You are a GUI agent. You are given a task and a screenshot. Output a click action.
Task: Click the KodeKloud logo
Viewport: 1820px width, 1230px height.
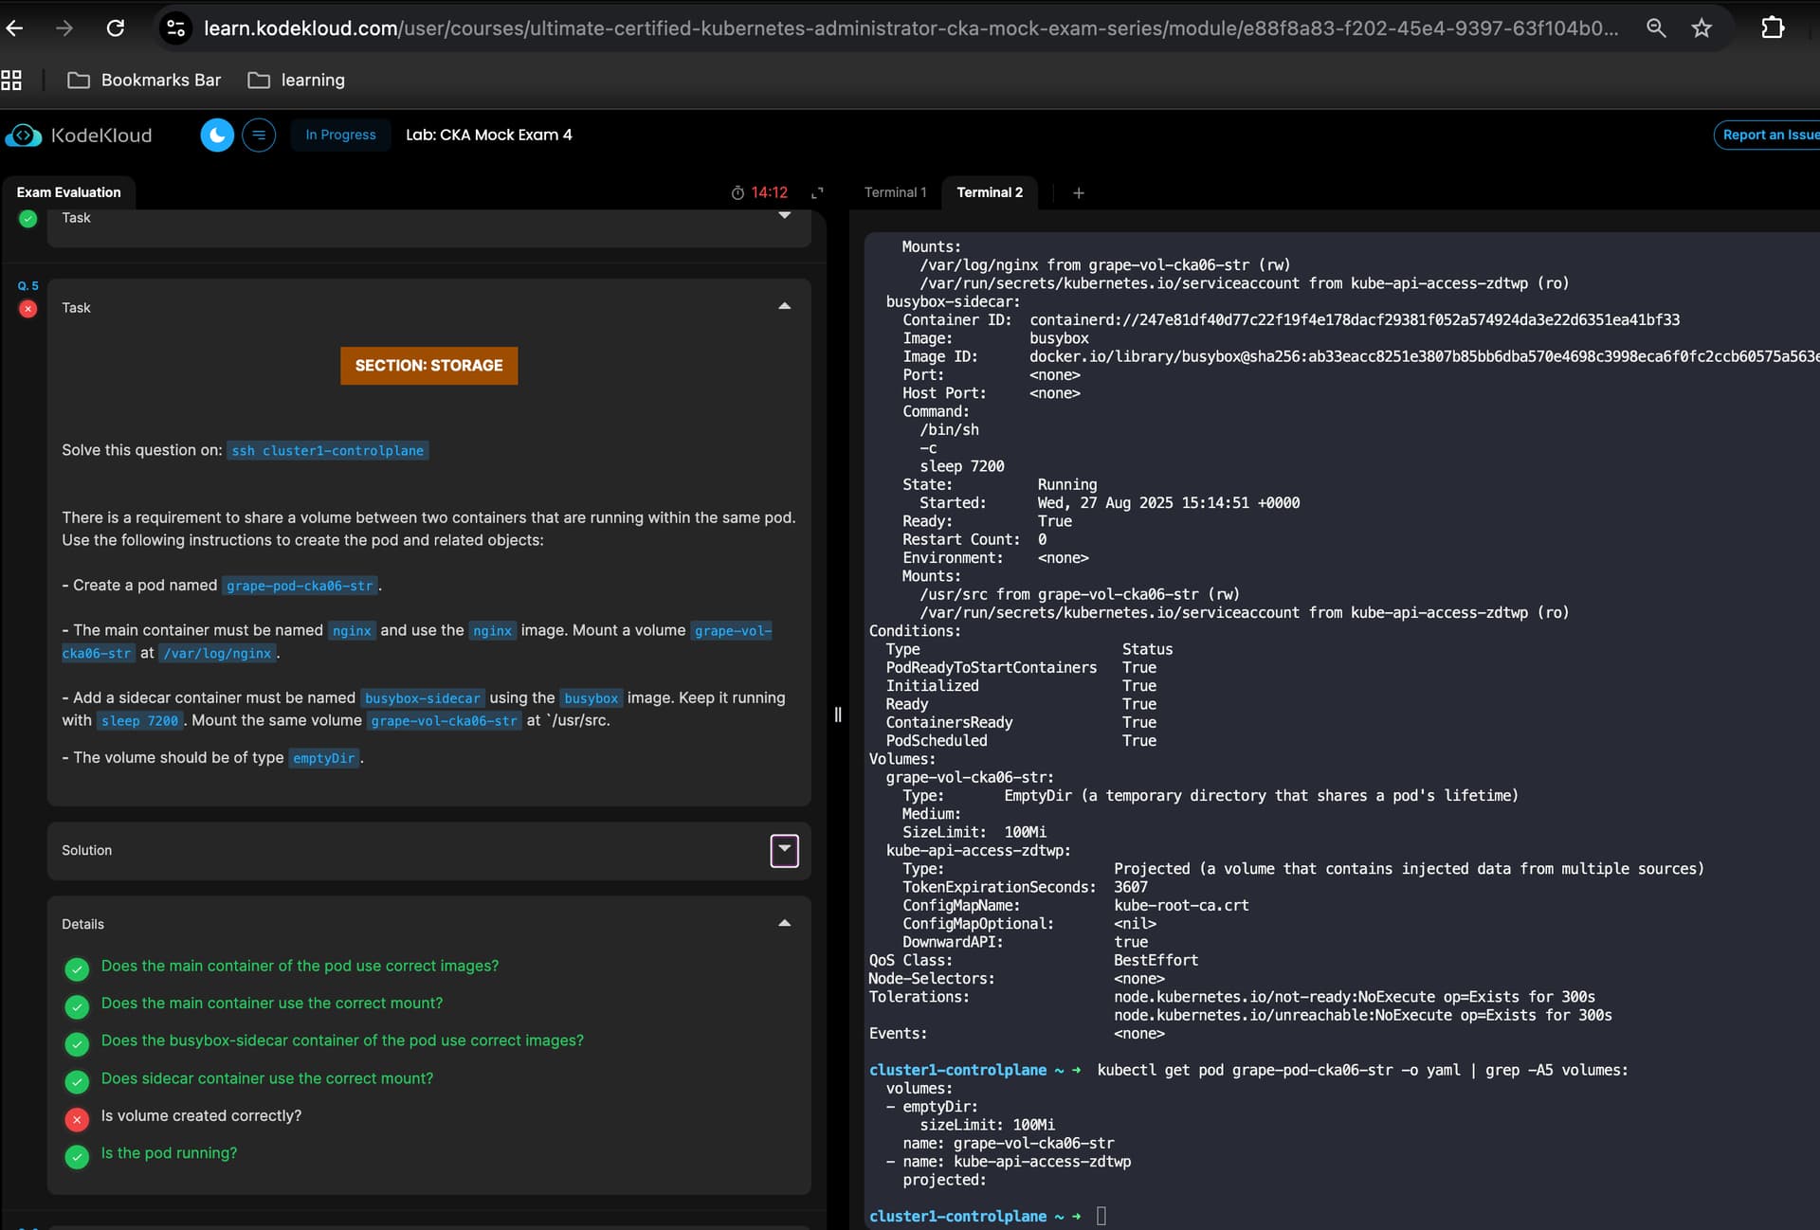point(79,136)
